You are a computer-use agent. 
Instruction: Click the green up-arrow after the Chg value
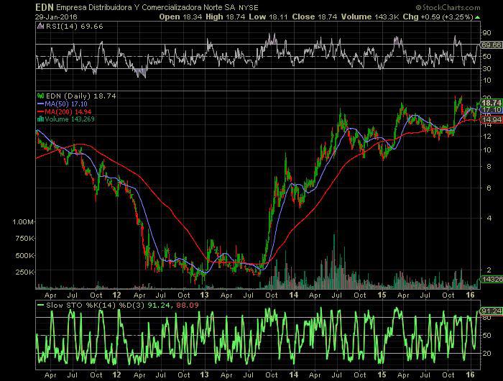[x=478, y=17]
